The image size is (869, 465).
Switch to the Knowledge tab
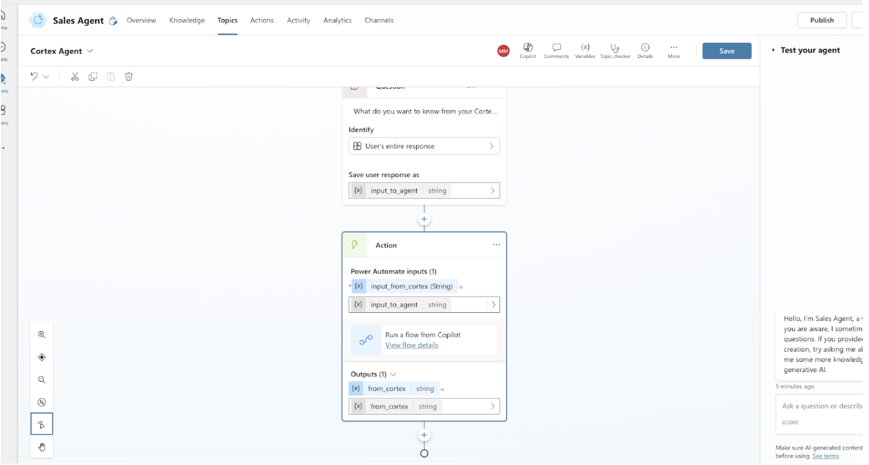(x=187, y=20)
